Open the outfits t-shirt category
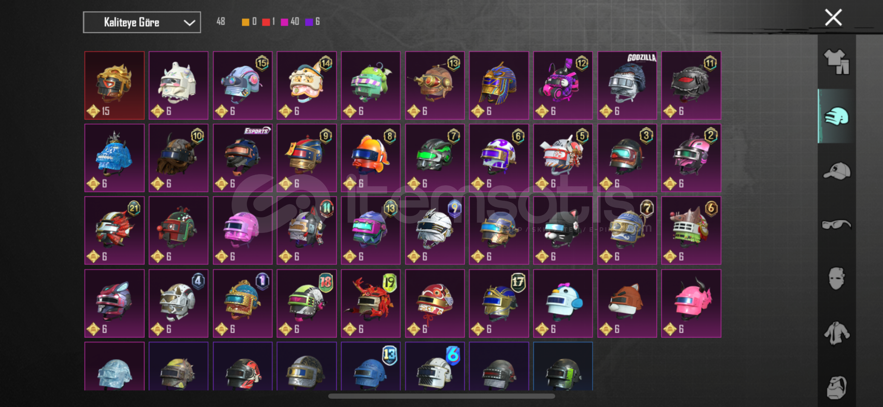 click(836, 62)
